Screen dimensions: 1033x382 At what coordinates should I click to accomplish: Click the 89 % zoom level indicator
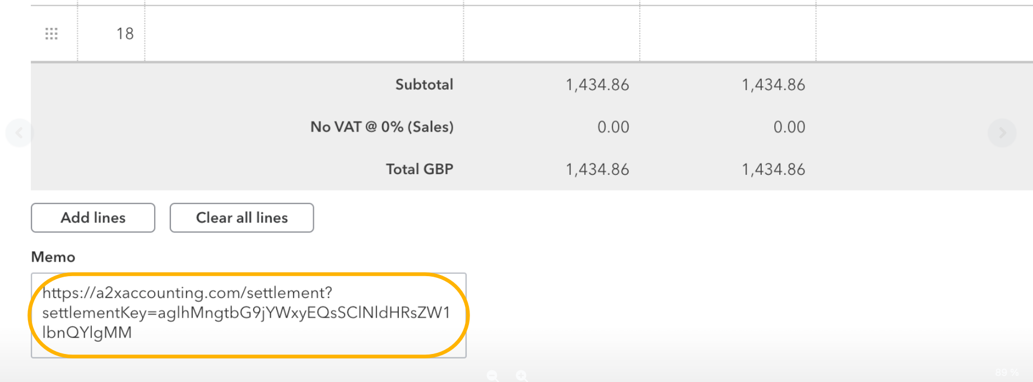[x=1007, y=372]
